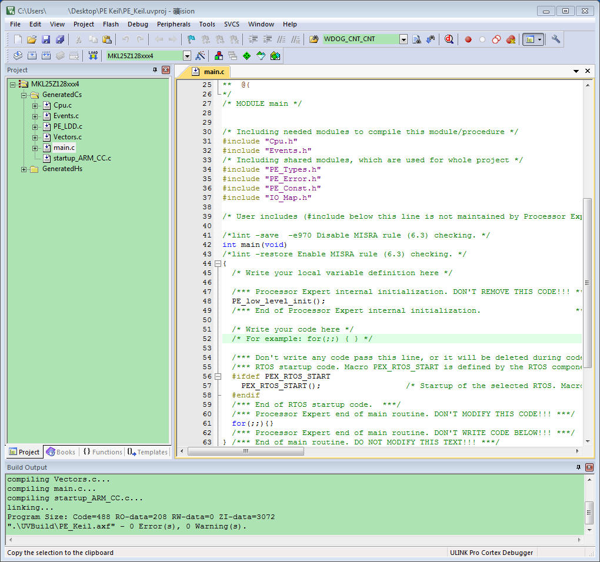Pin the Project panel

pos(155,70)
